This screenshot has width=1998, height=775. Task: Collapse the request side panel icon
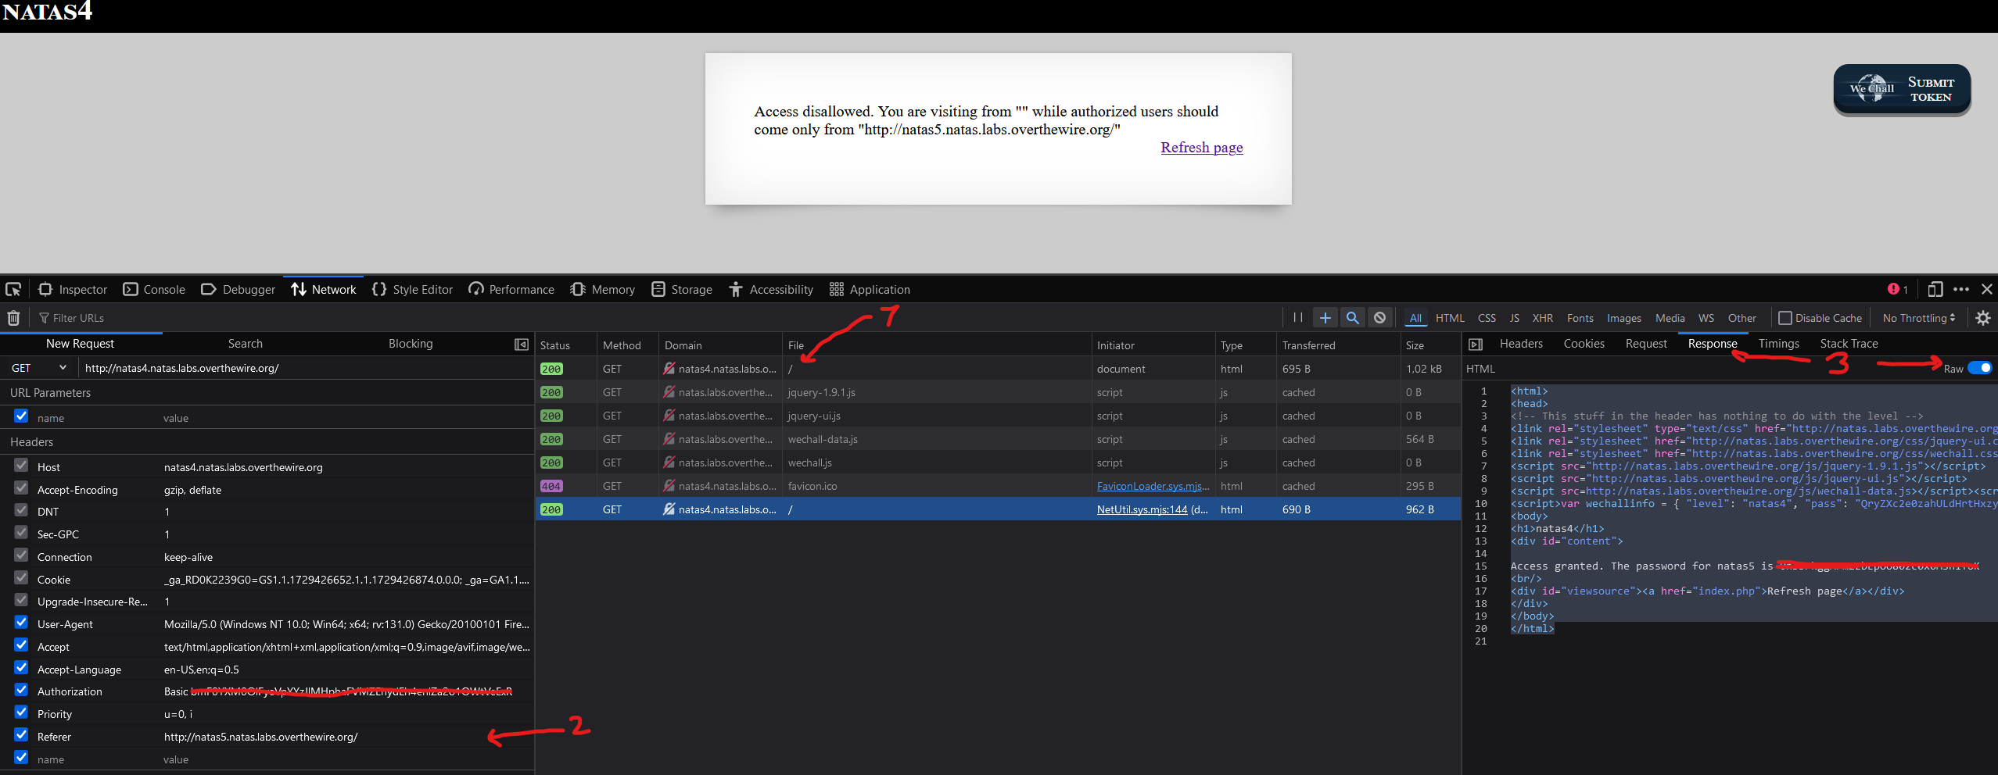522,345
